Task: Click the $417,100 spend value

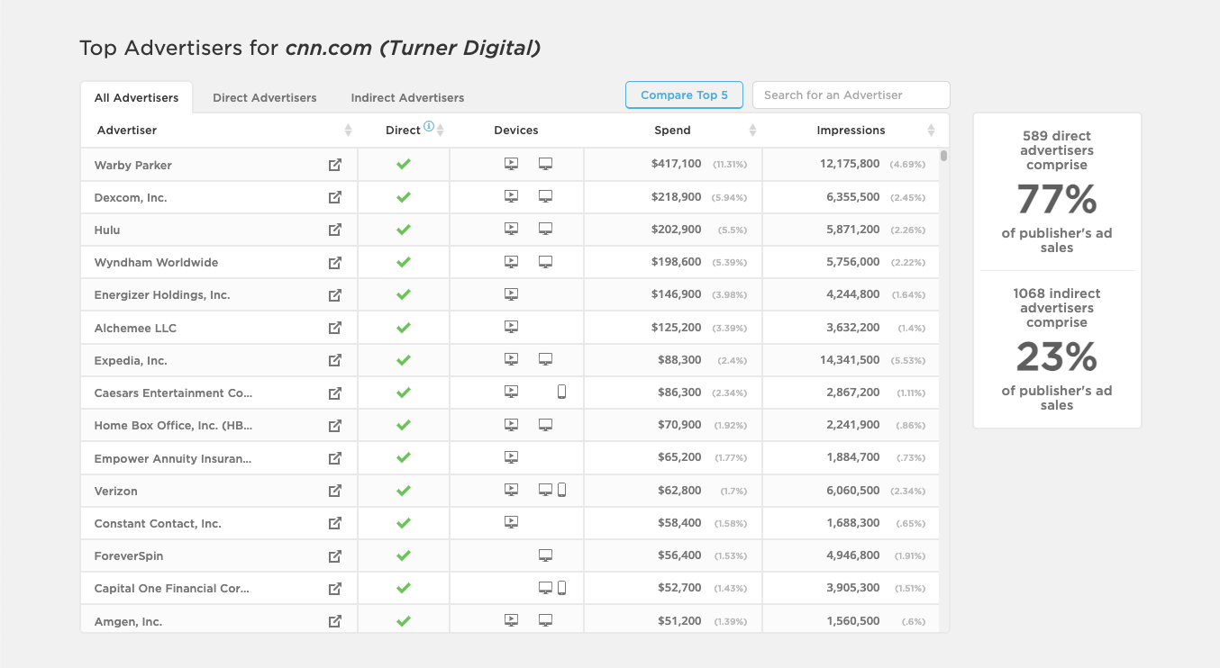Action: point(676,164)
